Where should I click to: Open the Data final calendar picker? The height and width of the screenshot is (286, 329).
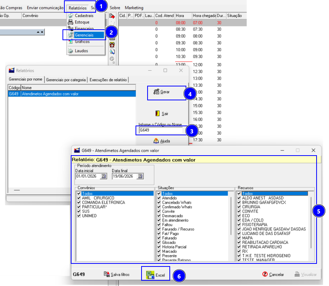tap(140, 176)
